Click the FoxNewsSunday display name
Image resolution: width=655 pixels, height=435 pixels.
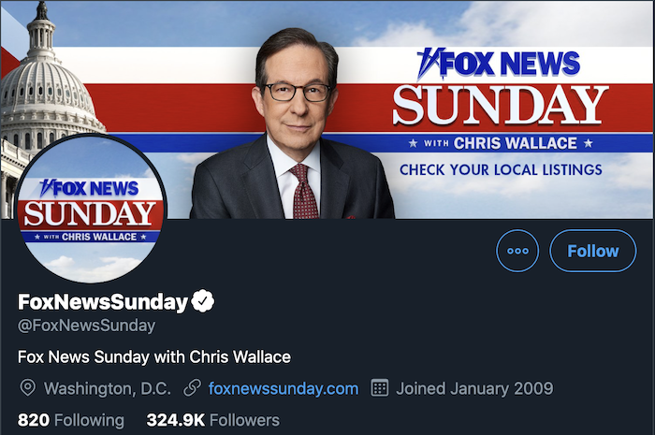tap(103, 302)
